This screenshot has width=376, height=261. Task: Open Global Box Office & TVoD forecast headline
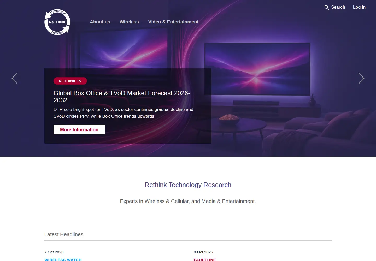coord(122,97)
